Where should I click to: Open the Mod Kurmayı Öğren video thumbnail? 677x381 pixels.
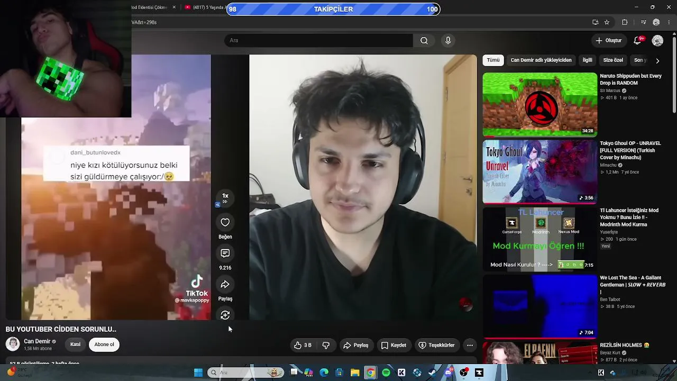click(539, 239)
